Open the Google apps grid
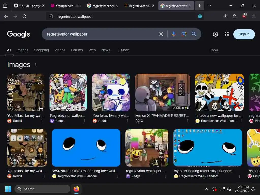The image size is (260, 195). click(227, 34)
